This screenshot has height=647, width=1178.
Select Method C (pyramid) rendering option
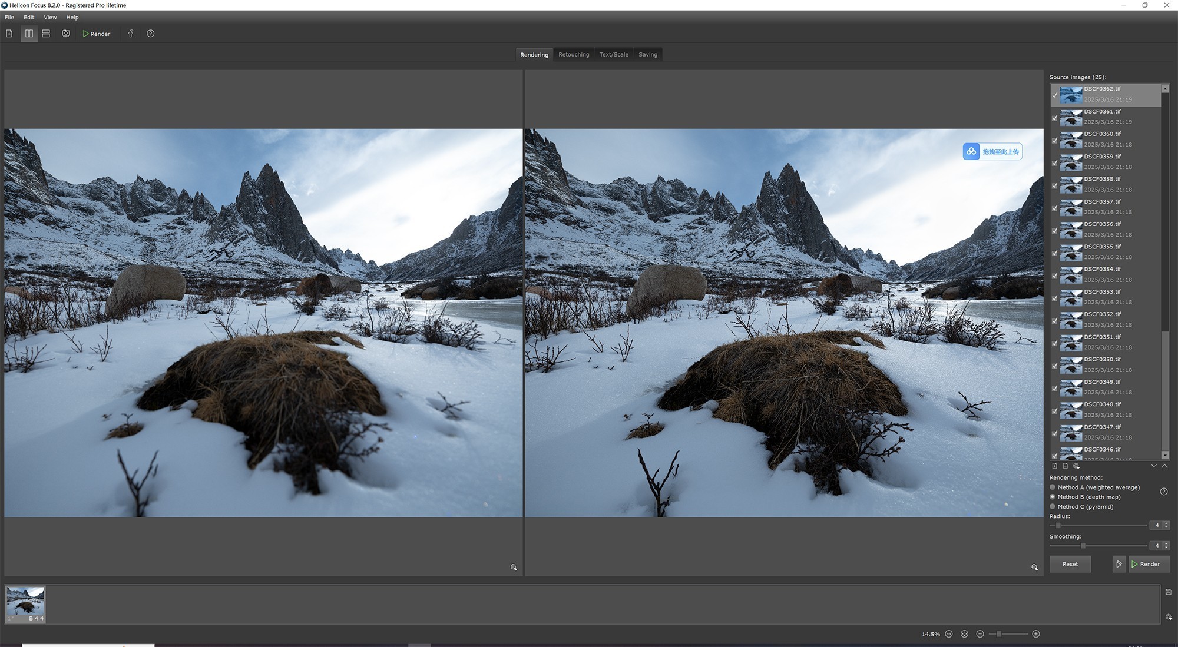click(1053, 507)
